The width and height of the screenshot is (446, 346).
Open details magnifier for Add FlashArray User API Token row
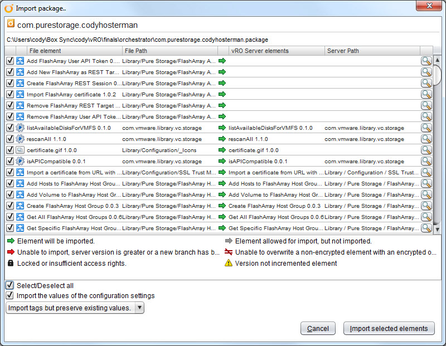click(426, 61)
